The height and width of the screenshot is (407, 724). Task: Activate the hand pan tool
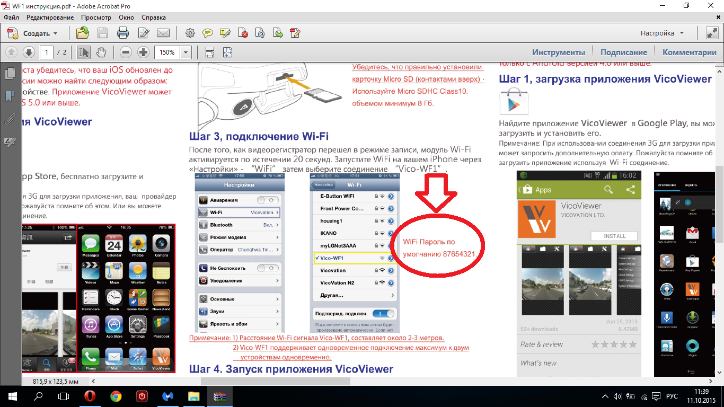tap(101, 52)
